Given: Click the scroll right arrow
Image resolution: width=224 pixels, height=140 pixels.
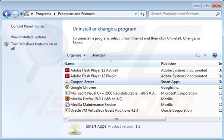Looking at the screenshot, I should [x=219, y=119].
